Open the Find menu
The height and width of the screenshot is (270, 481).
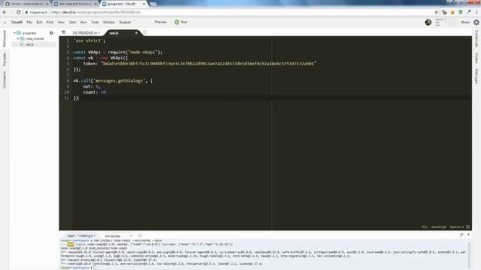tap(50, 22)
